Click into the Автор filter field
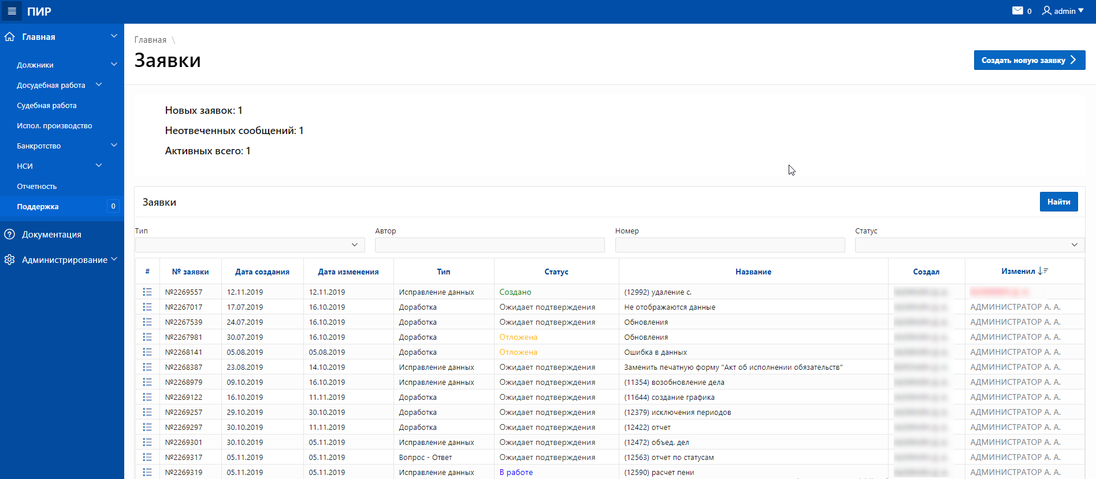 490,245
